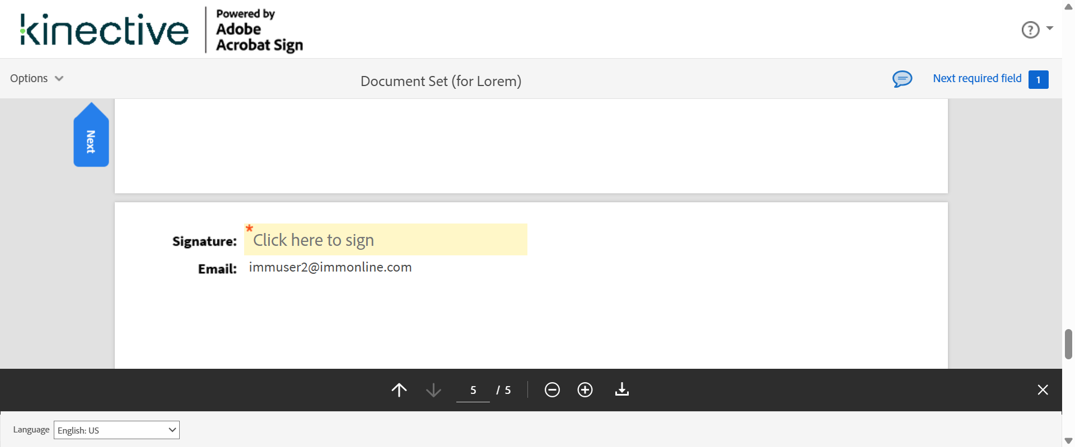Screen dimensions: 1075x447
Task: Click the next page down arrow
Action: 433,389
